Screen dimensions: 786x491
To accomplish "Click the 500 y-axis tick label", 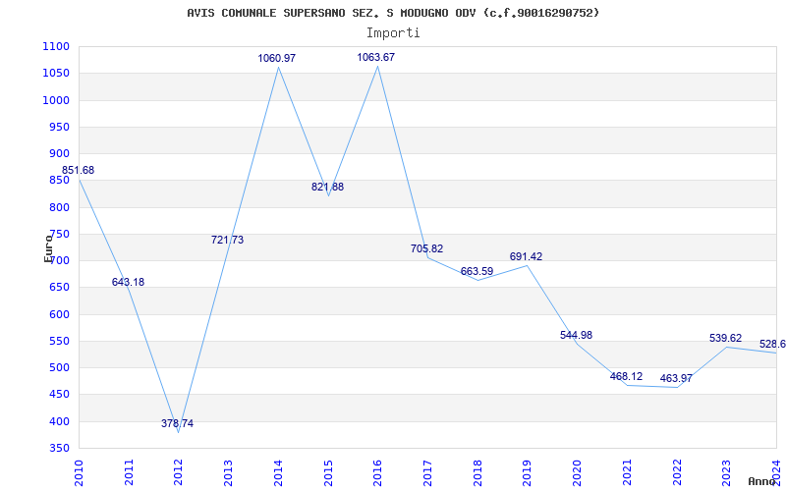I will click(x=59, y=367).
